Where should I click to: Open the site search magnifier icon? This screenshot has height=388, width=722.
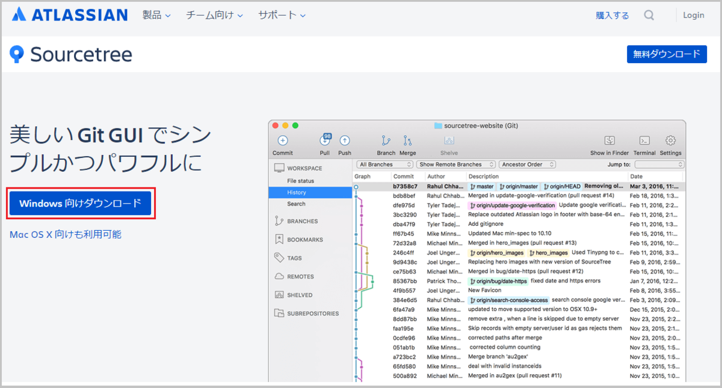tap(649, 16)
